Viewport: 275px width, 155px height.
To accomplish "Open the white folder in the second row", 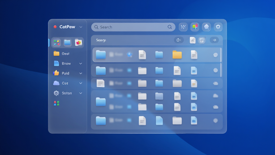I will 142,71.
